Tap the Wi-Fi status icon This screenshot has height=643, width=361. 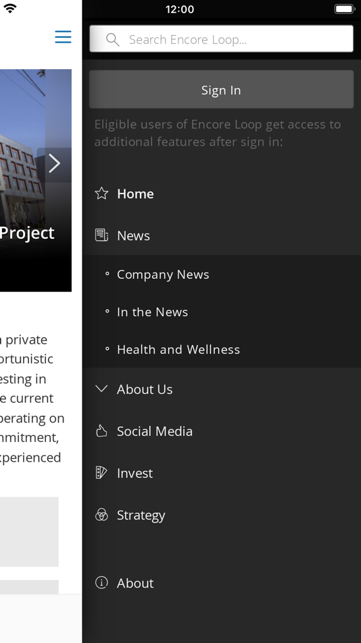pos(10,8)
